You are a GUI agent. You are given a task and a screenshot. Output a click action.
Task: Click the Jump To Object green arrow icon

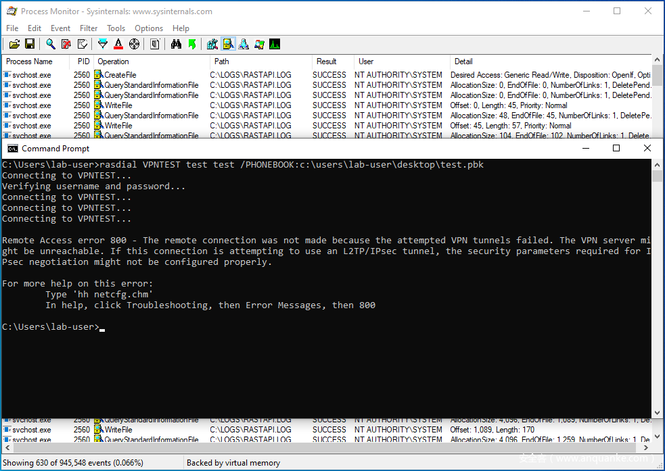pos(192,45)
